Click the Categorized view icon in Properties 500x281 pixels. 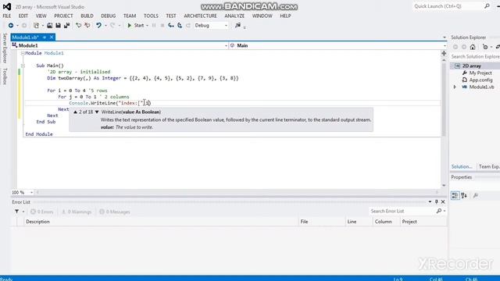(x=455, y=195)
